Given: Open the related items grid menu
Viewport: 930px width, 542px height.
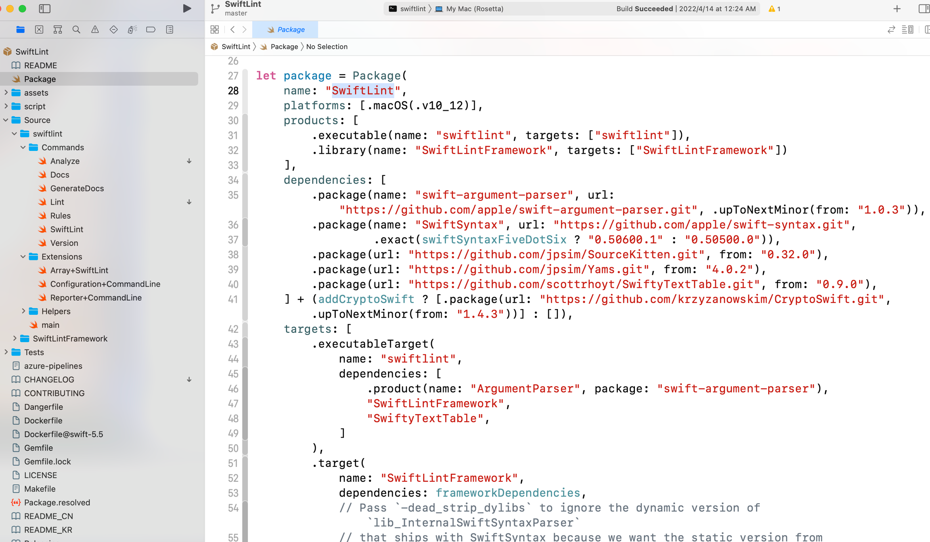Looking at the screenshot, I should pyautogui.click(x=215, y=29).
